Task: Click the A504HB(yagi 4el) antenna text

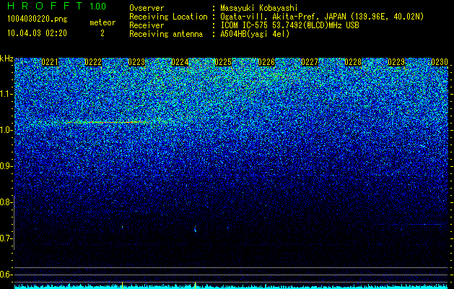Action: (x=255, y=34)
